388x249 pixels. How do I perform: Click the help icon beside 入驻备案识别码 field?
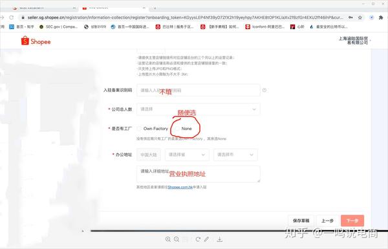pos(264,90)
